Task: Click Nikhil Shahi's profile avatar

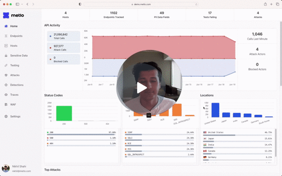Action: (6, 169)
